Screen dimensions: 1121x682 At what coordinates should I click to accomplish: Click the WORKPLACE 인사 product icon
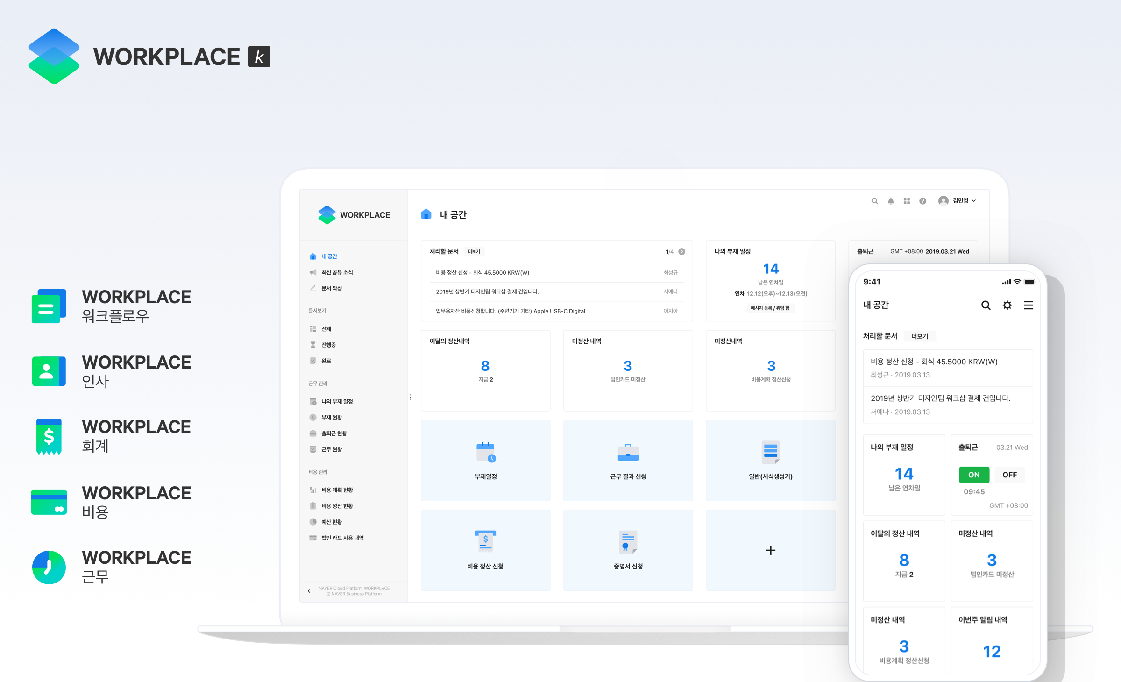pyautogui.click(x=49, y=371)
